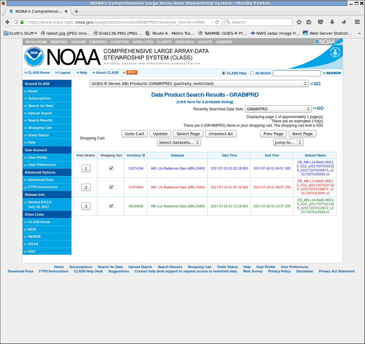Screen dimensions: 365x344
Task: Uncheck shopping cart box for inventory 51073664
Action: (111, 187)
